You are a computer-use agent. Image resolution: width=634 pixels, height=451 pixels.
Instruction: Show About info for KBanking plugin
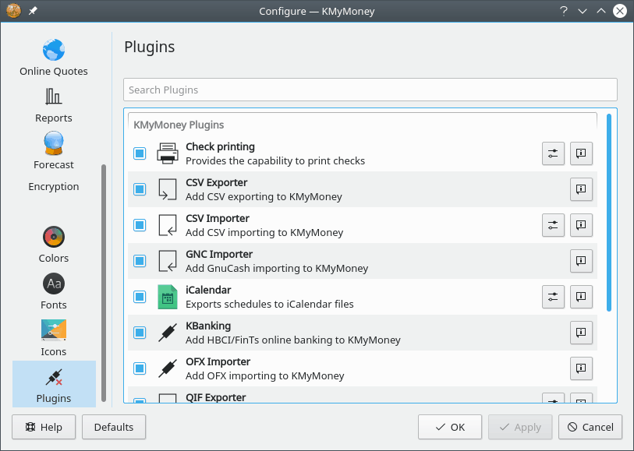click(582, 333)
